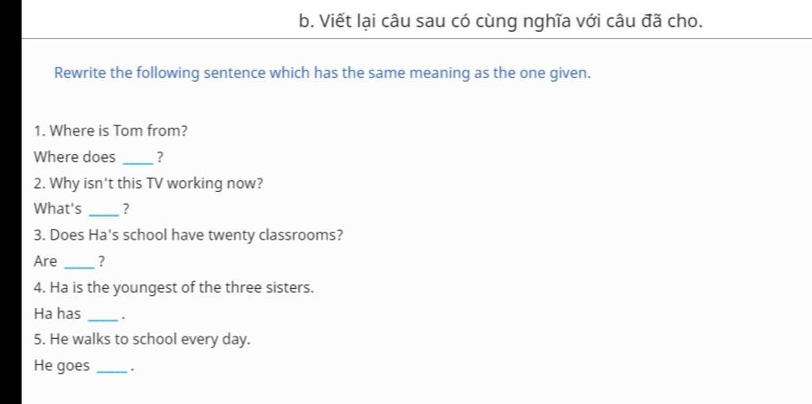This screenshot has height=404, width=812.
Task: Click the prompt words "Ha has"
Action: (58, 314)
